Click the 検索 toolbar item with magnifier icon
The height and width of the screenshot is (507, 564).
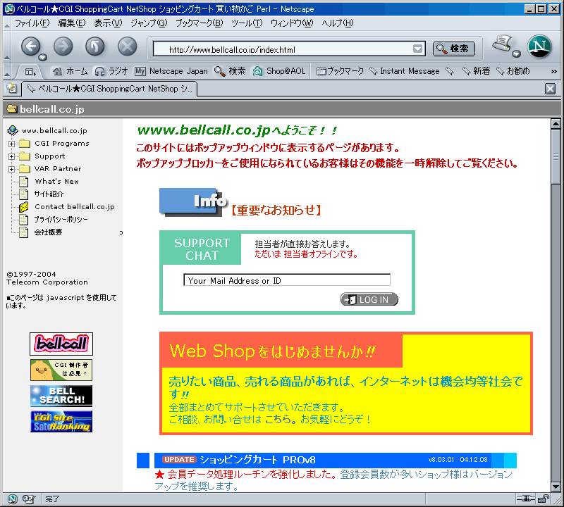tap(230, 71)
